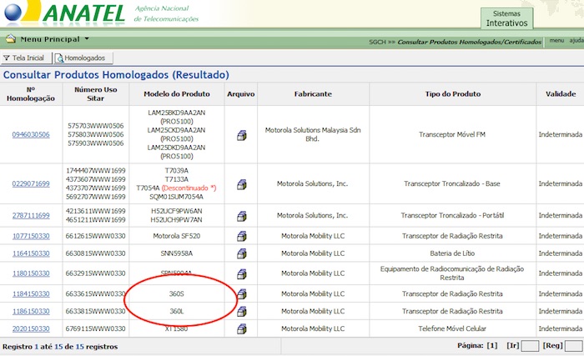This screenshot has width=584, height=356.
Task: Open the menu link at top right
Action: pyautogui.click(x=556, y=40)
